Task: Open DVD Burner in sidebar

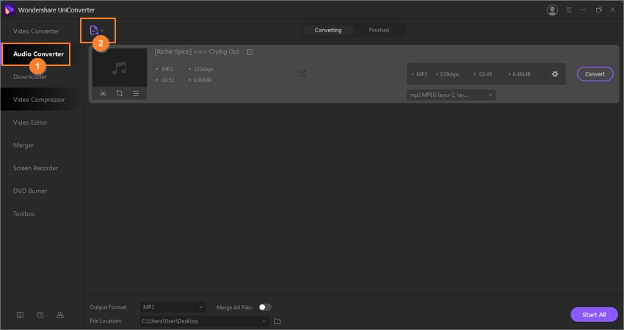Action: (x=30, y=191)
